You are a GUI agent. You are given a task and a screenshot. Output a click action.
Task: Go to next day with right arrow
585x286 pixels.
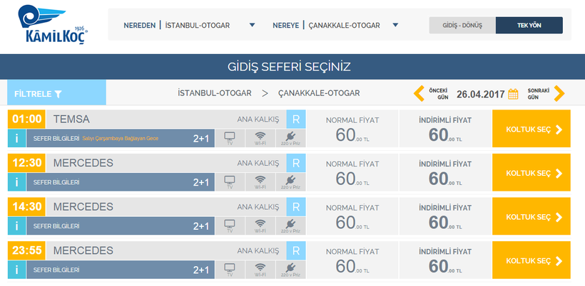559,94
